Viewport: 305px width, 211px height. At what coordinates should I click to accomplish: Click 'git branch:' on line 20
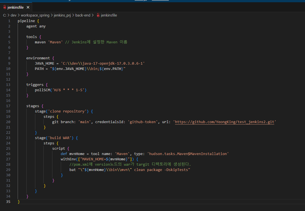pos(64,122)
